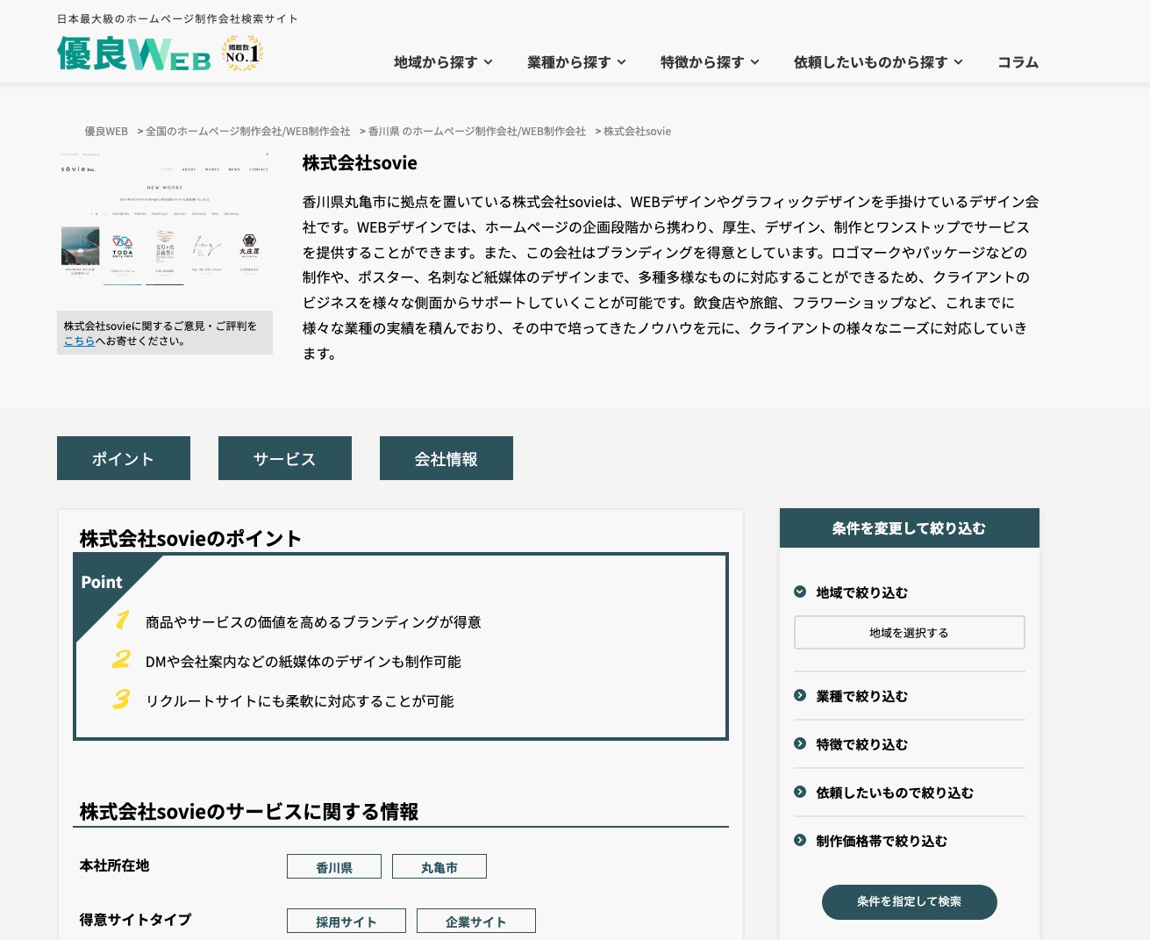Viewport: 1150px width, 940px height.
Task: Click the 地域を選択する field
Action: click(x=909, y=633)
